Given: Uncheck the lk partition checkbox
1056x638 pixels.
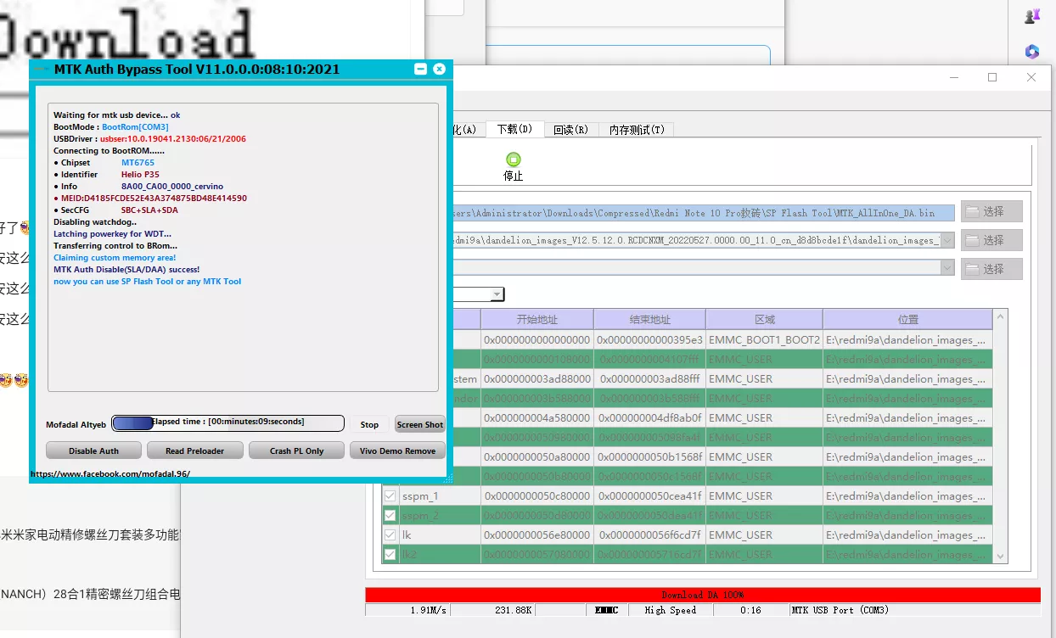Looking at the screenshot, I should pyautogui.click(x=390, y=534).
